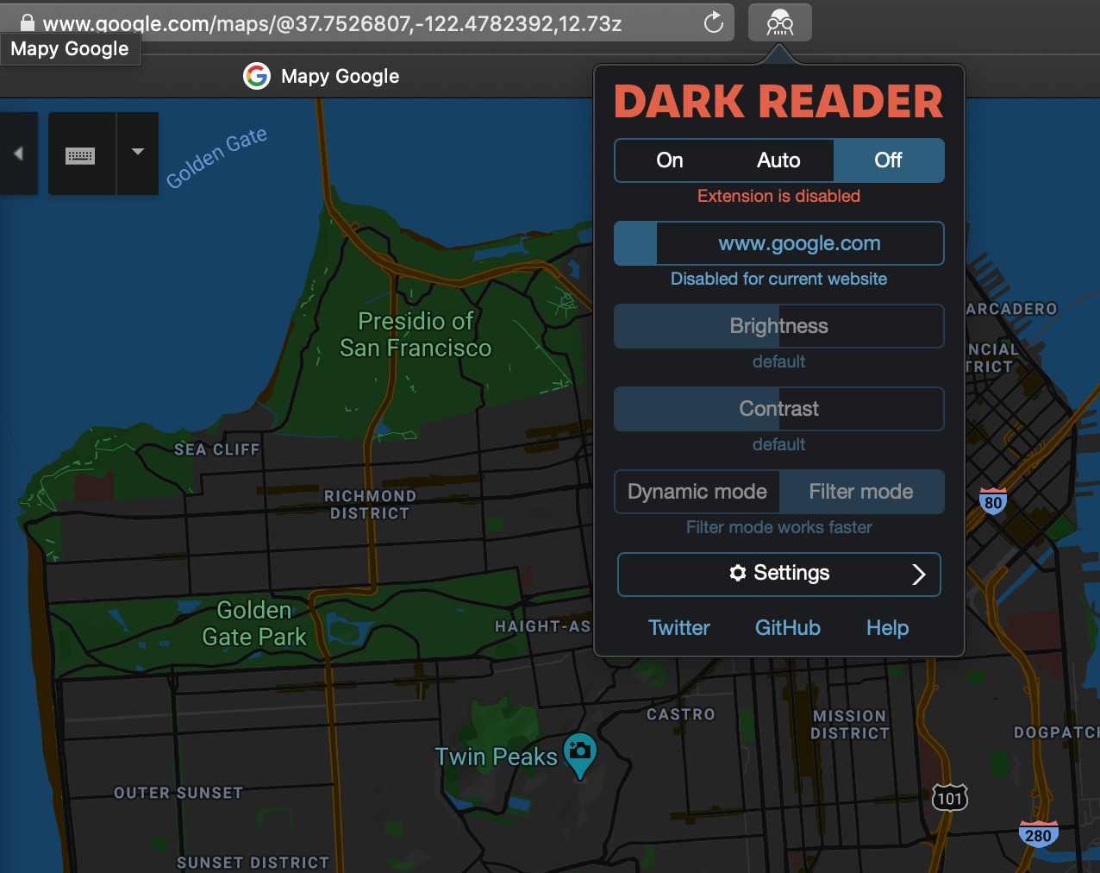Switch Dark Reader to Auto
Screen dimensions: 1100x873
[778, 160]
